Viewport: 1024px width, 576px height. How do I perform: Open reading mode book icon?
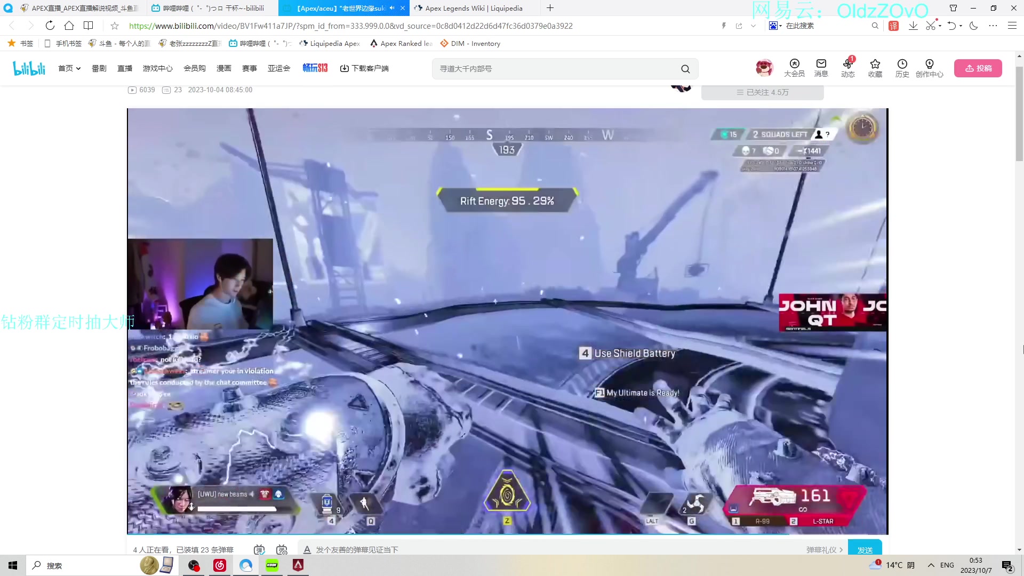88,26
